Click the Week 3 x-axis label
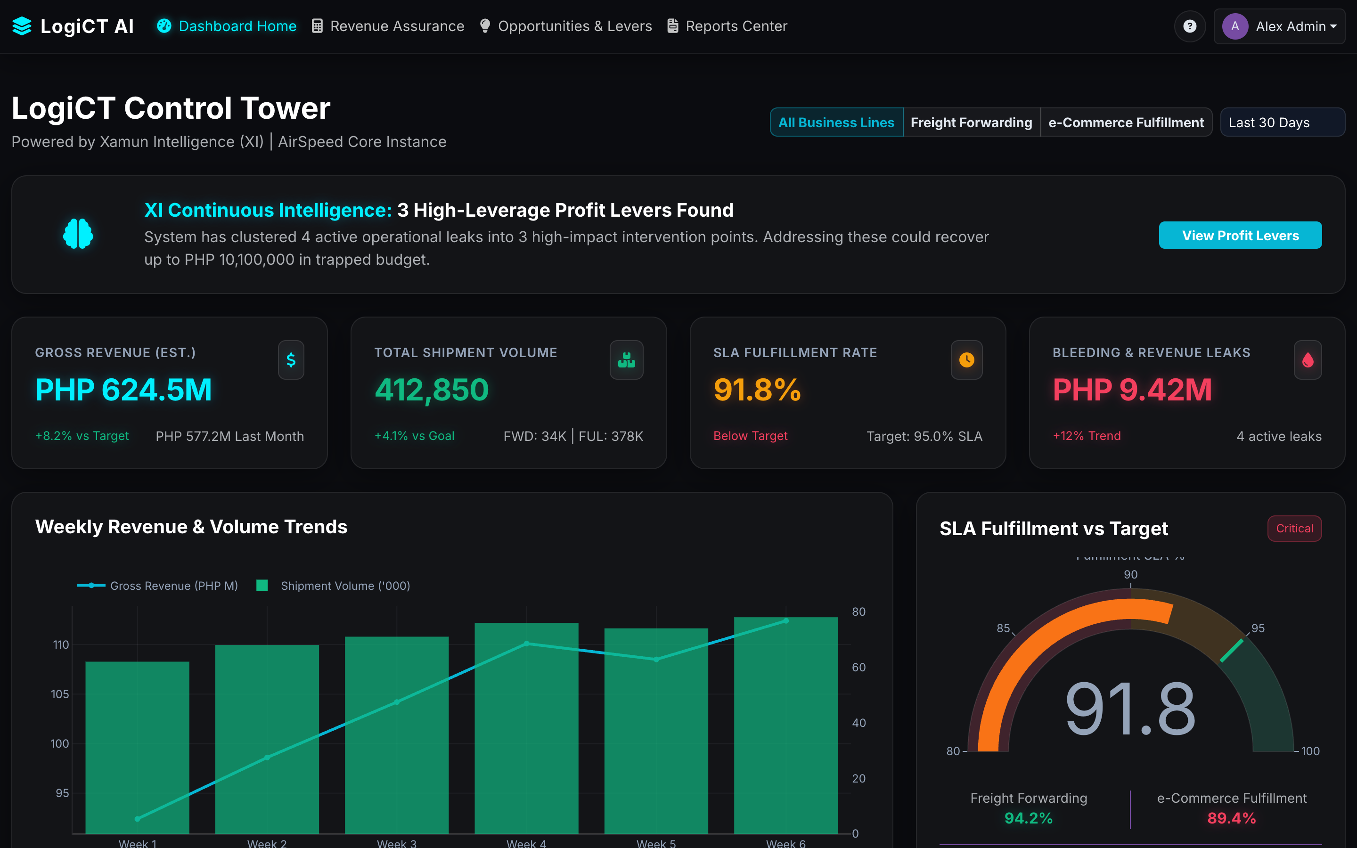This screenshot has height=848, width=1357. 396,843
